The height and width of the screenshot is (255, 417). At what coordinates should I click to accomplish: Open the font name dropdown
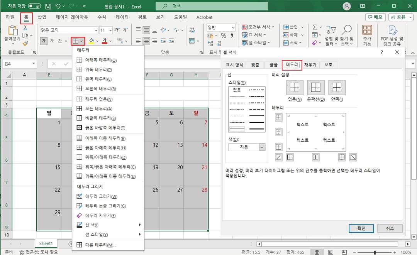pos(96,30)
